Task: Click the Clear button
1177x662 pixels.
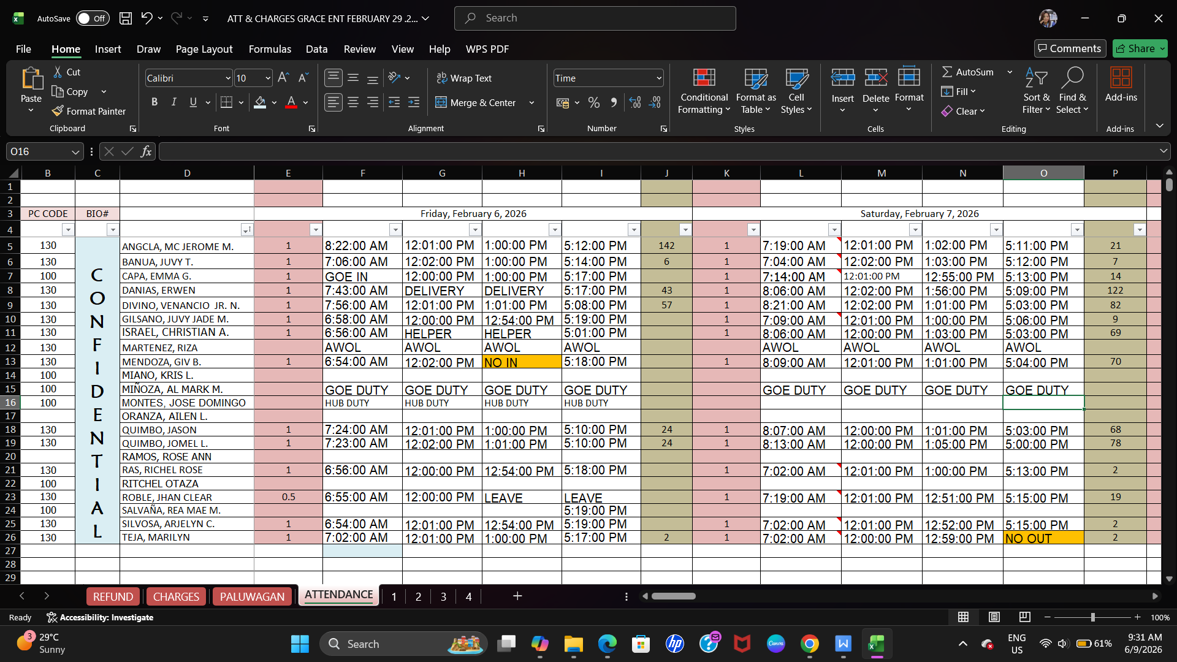Action: [963, 111]
